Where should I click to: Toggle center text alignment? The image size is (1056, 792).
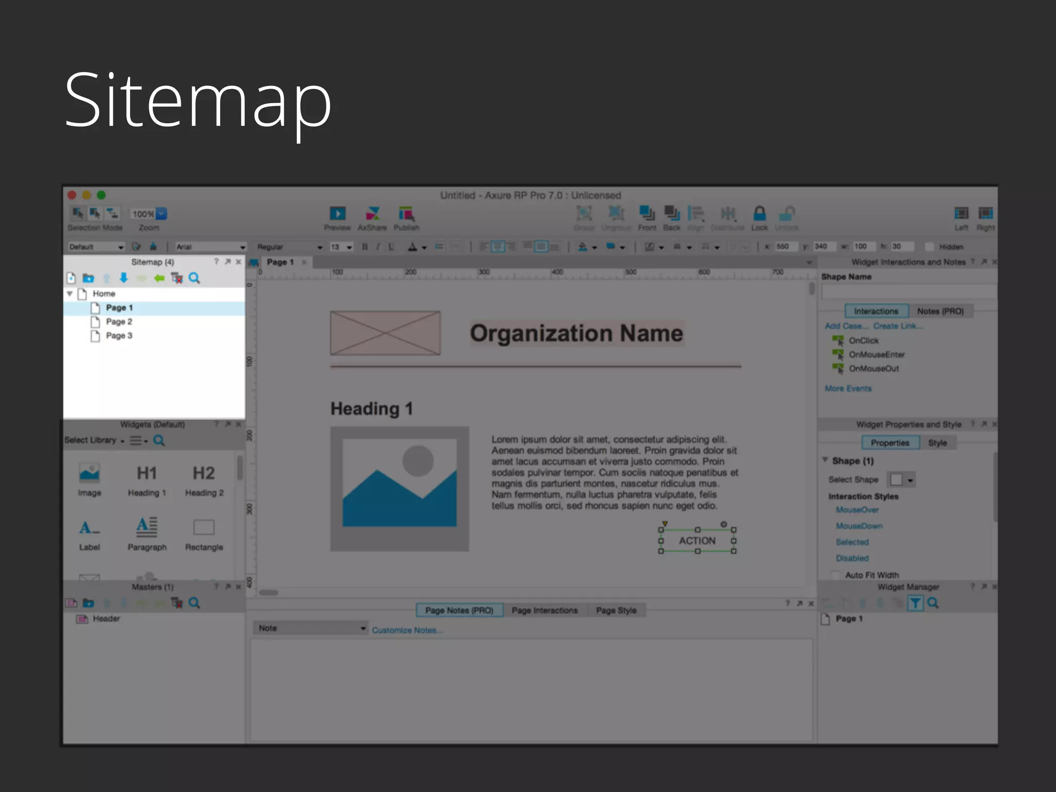click(x=498, y=247)
